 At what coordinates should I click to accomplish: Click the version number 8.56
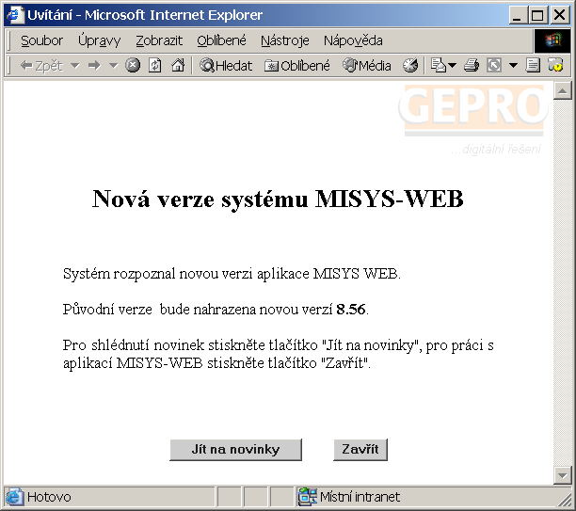[351, 310]
